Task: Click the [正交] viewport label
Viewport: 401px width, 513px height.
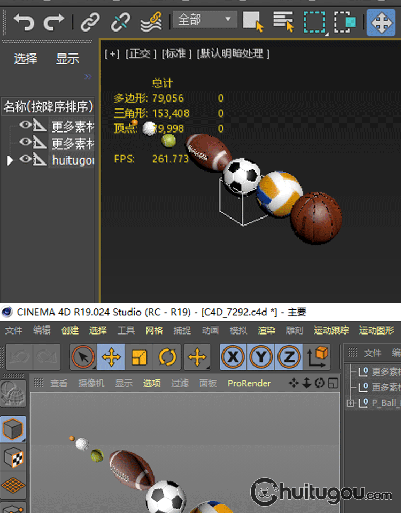Action: 141,53
